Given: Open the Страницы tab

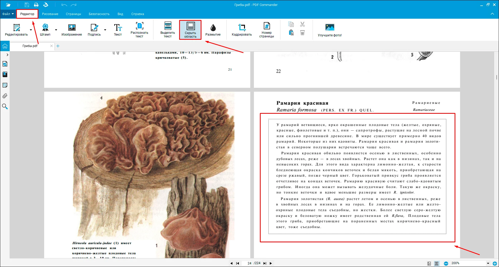Looking at the screenshot, I should pos(73,14).
